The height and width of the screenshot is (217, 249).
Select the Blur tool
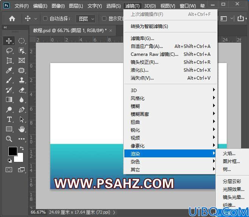22,100
